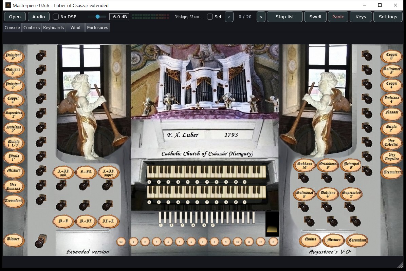Pull the drawknob beside Mixtura on left
This screenshot has height=271, width=406.
tap(41, 171)
